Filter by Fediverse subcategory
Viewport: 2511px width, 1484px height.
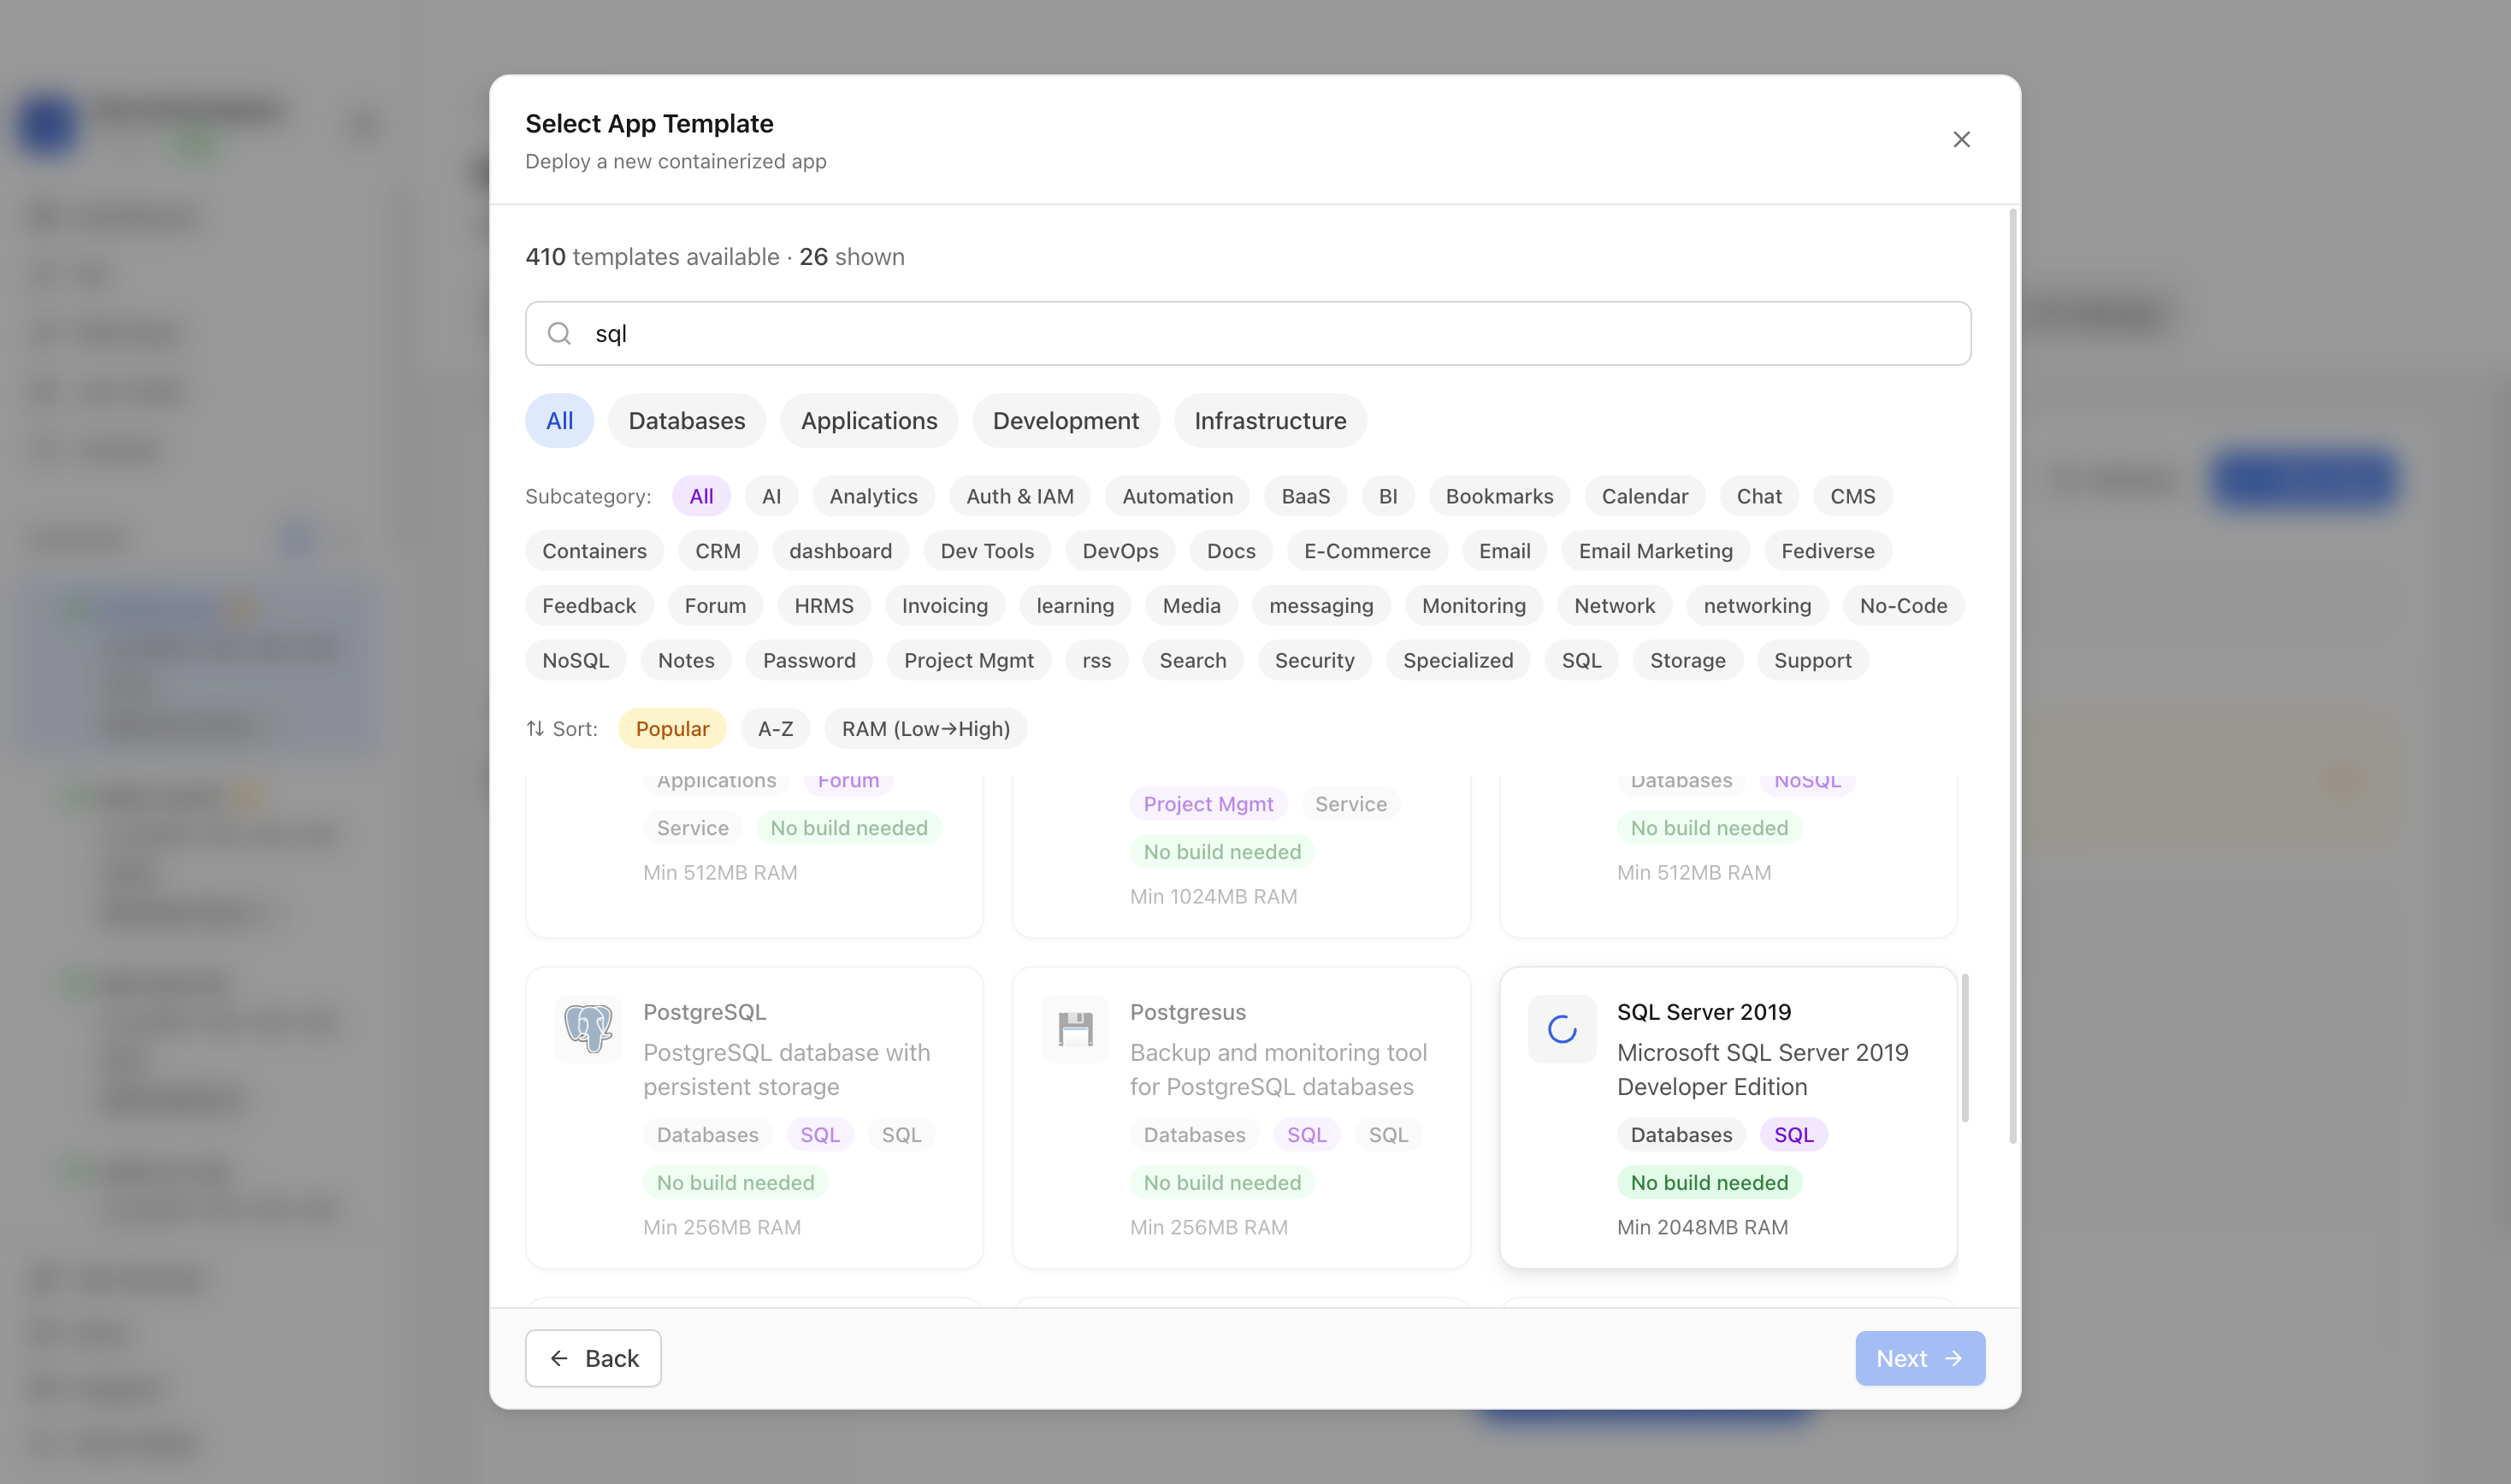[x=1827, y=551]
